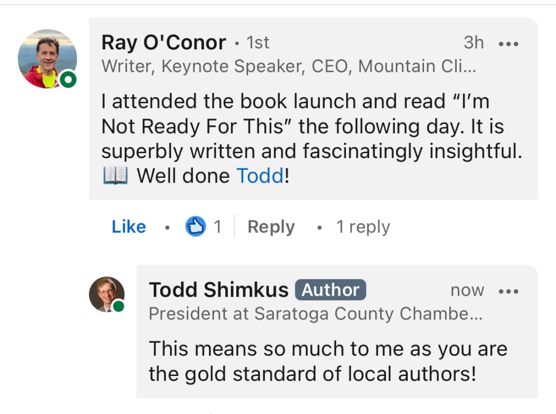Click the open book emoji in the comment
Viewport: 556px width, 414px height.
tap(115, 175)
